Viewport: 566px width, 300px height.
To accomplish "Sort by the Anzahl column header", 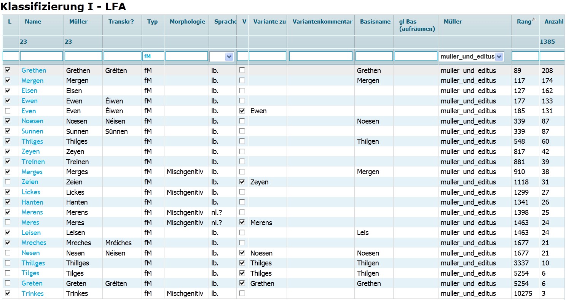I will click(x=553, y=22).
